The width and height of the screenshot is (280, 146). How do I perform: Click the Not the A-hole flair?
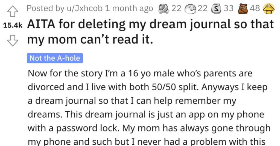pyautogui.click(x=55, y=58)
